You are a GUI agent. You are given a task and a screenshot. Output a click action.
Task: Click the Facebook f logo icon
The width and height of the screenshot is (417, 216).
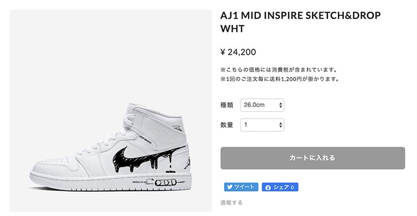click(x=268, y=186)
